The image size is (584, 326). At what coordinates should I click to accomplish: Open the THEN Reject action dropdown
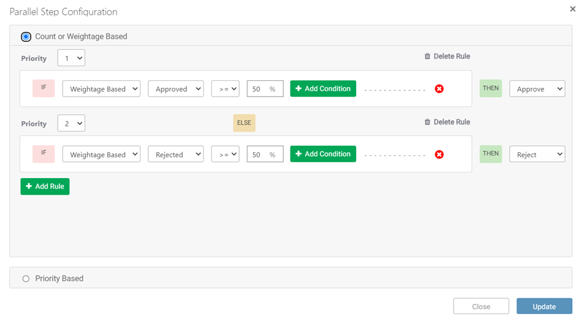(x=537, y=154)
